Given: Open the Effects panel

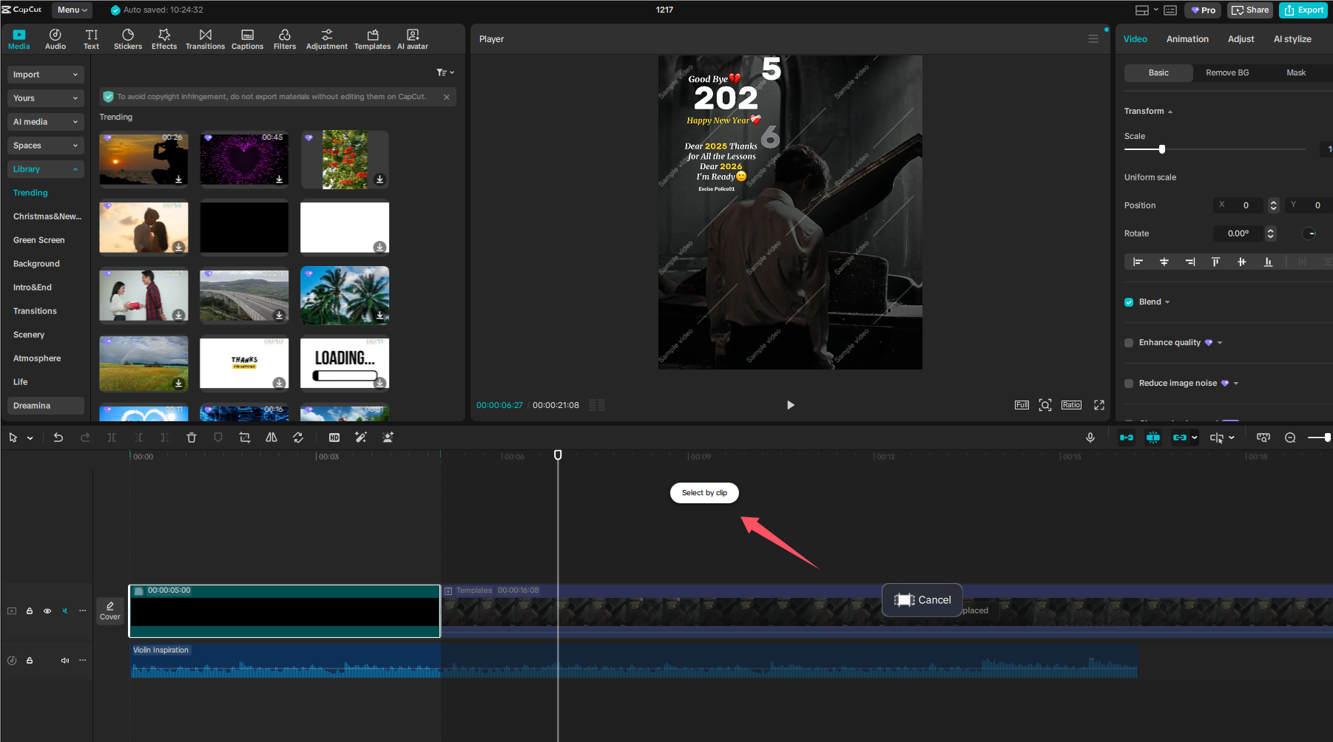Looking at the screenshot, I should click(x=163, y=38).
